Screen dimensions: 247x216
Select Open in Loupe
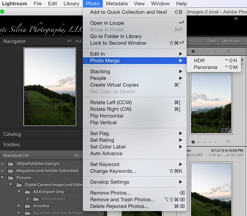point(135,23)
